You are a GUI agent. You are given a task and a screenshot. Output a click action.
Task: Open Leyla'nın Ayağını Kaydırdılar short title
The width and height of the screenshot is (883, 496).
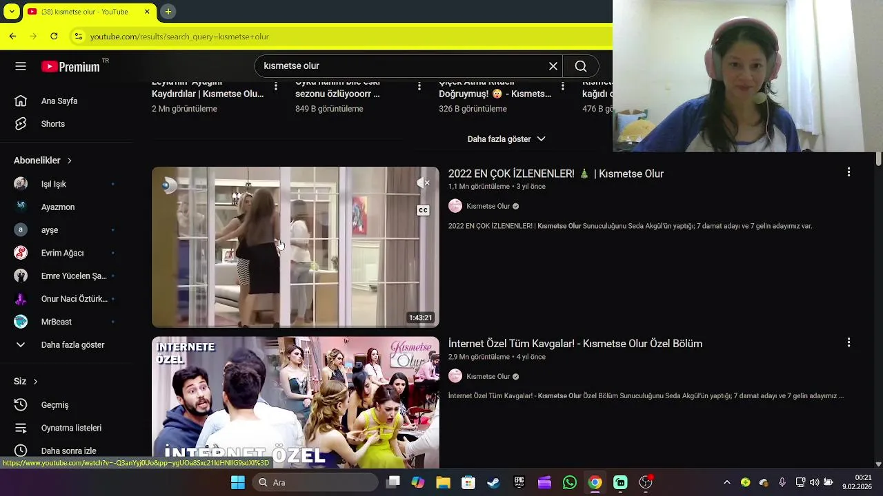click(208, 88)
